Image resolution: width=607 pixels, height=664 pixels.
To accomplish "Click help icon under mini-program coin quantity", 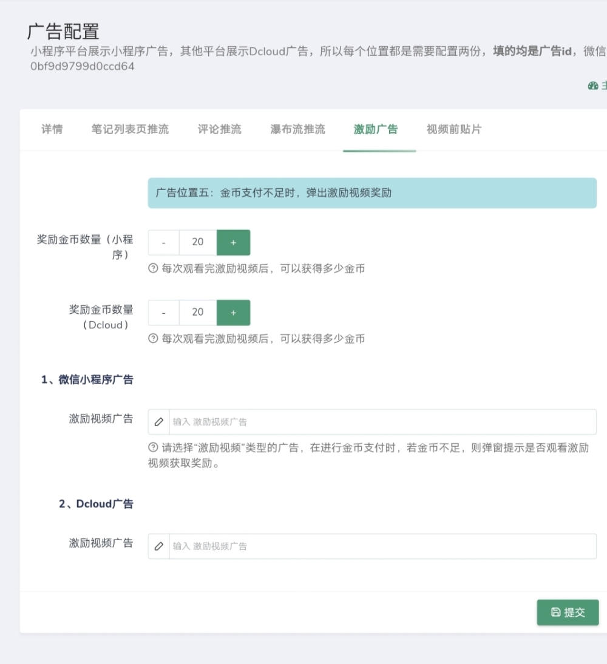I will [x=153, y=268].
